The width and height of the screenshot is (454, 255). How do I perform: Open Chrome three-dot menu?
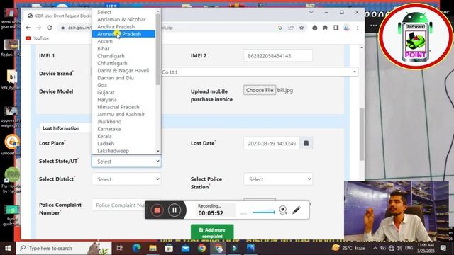358,28
